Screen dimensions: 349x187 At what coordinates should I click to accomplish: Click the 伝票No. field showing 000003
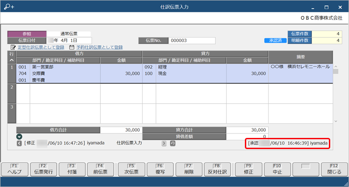point(192,41)
